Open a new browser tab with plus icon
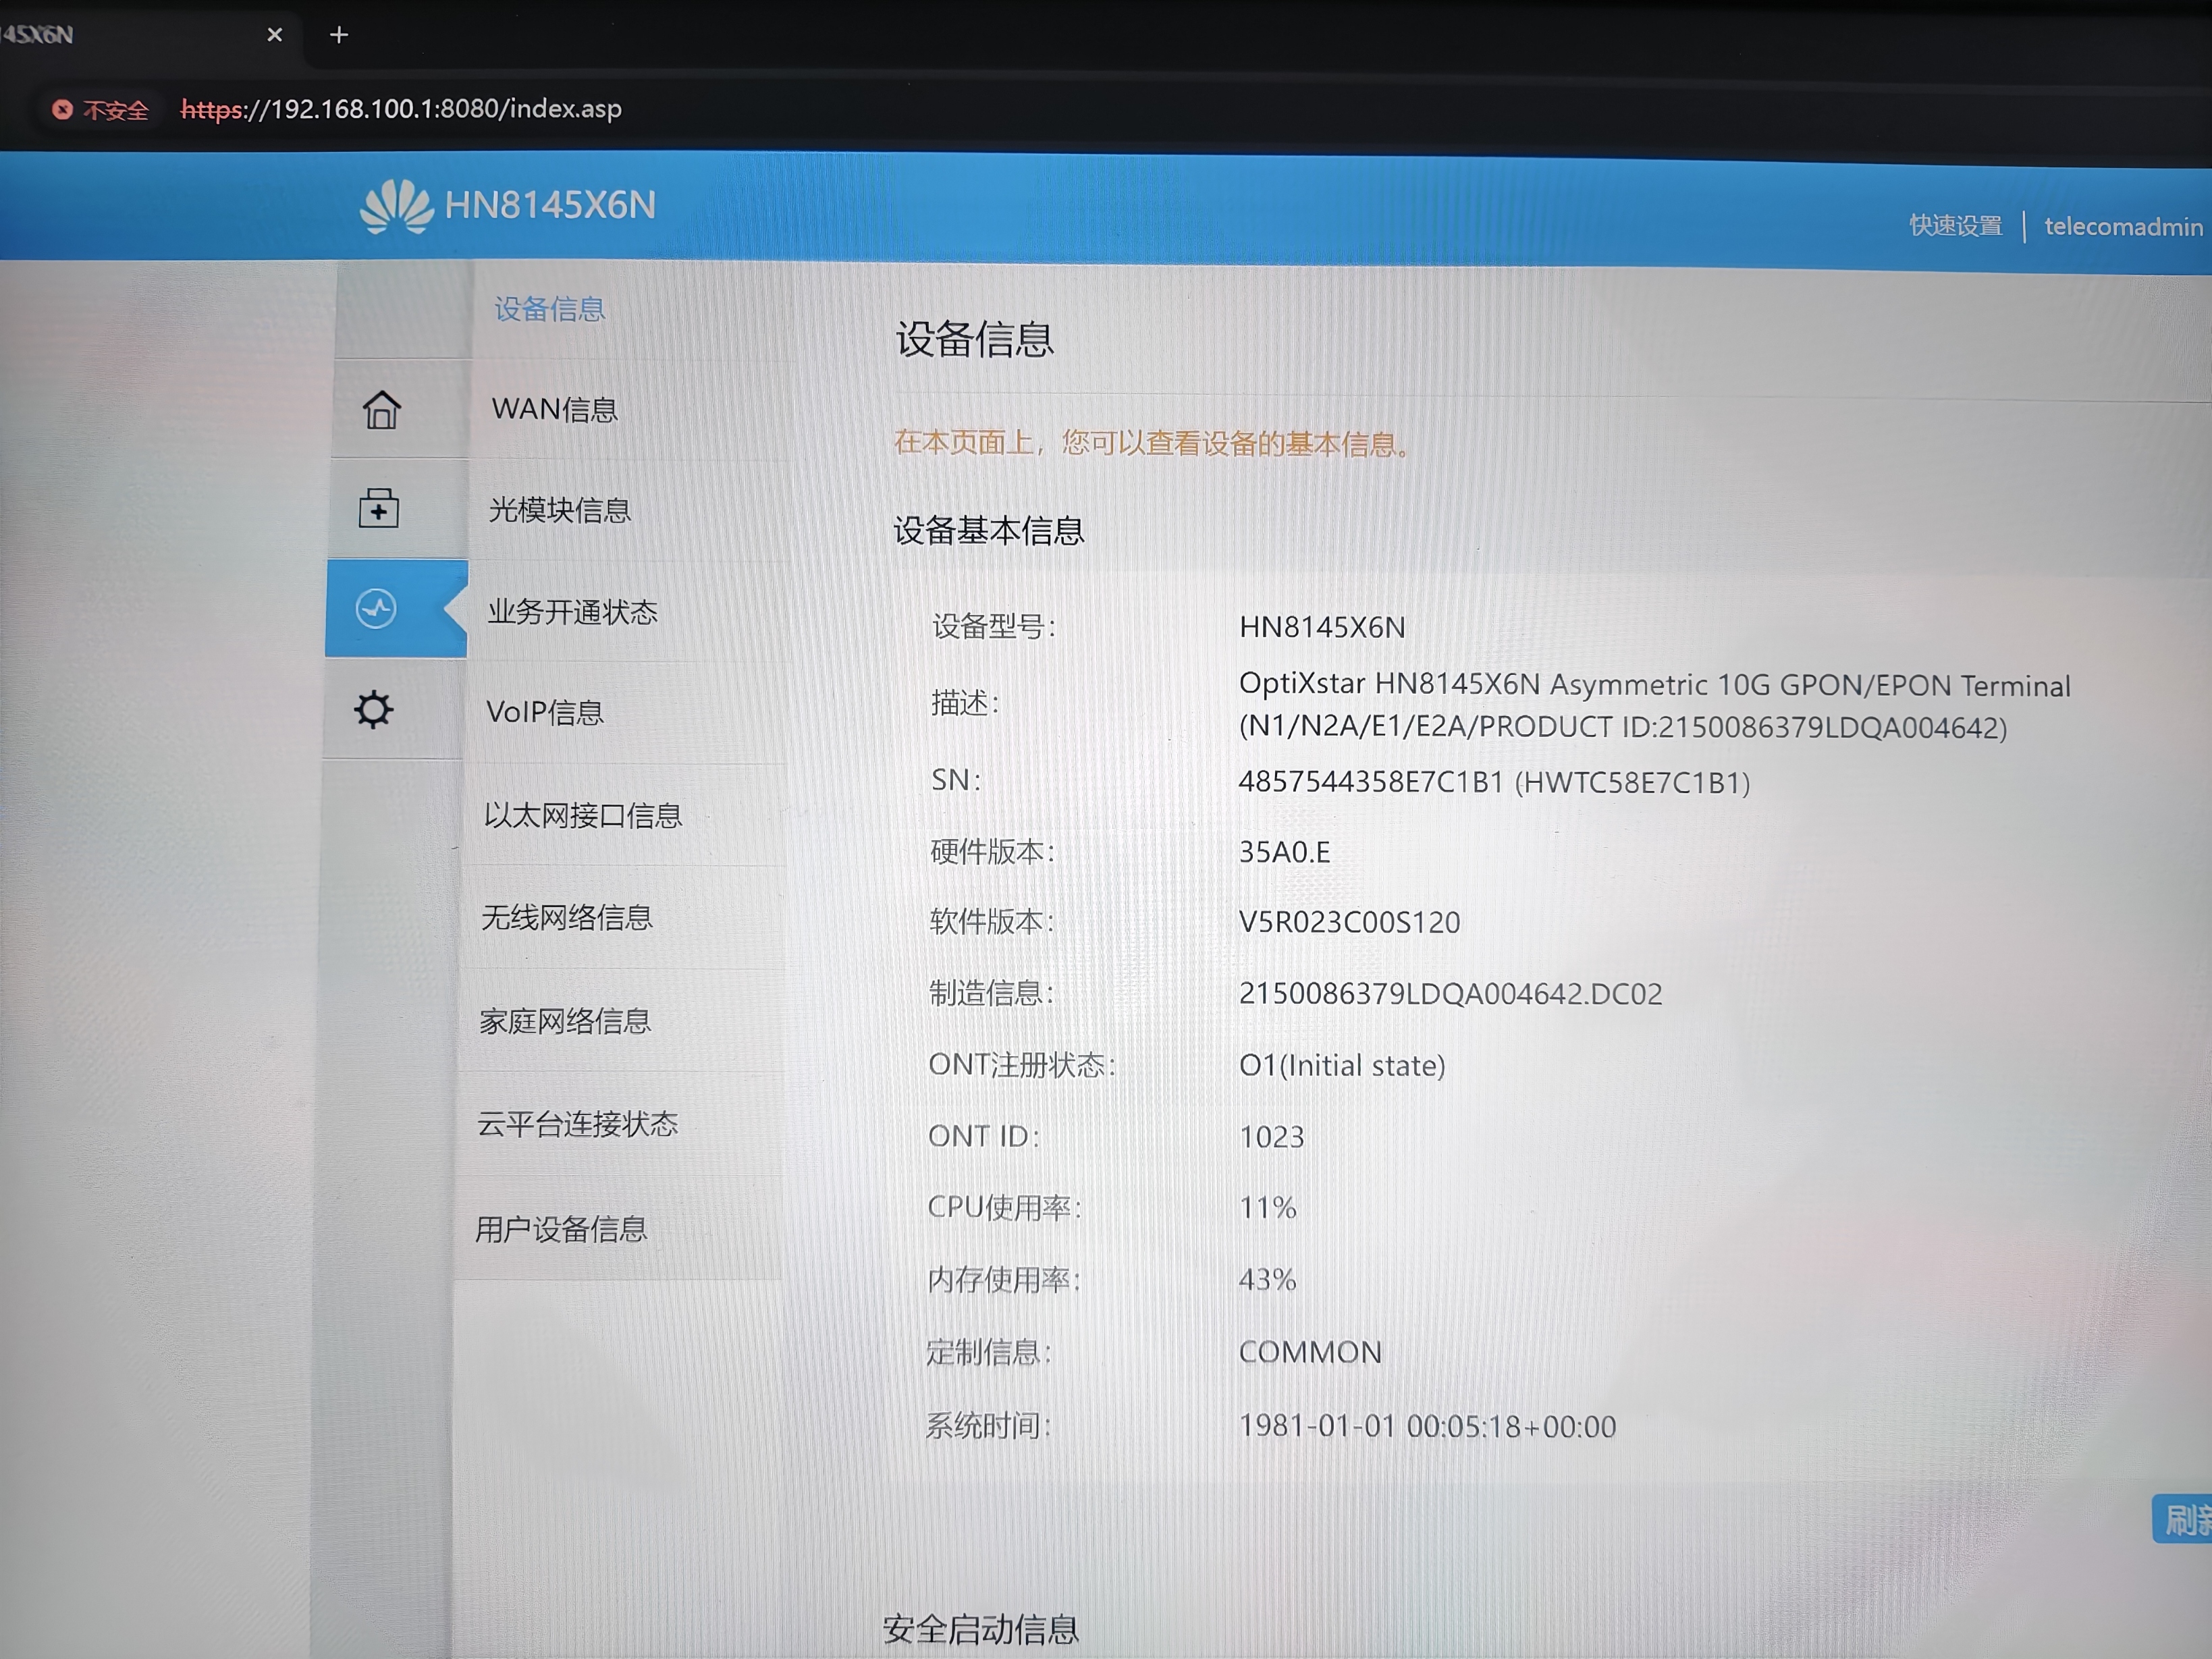Screen dimensions: 2212x1659 338,34
